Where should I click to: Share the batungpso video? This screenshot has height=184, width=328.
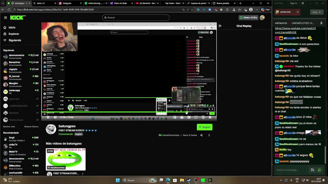click(x=201, y=135)
